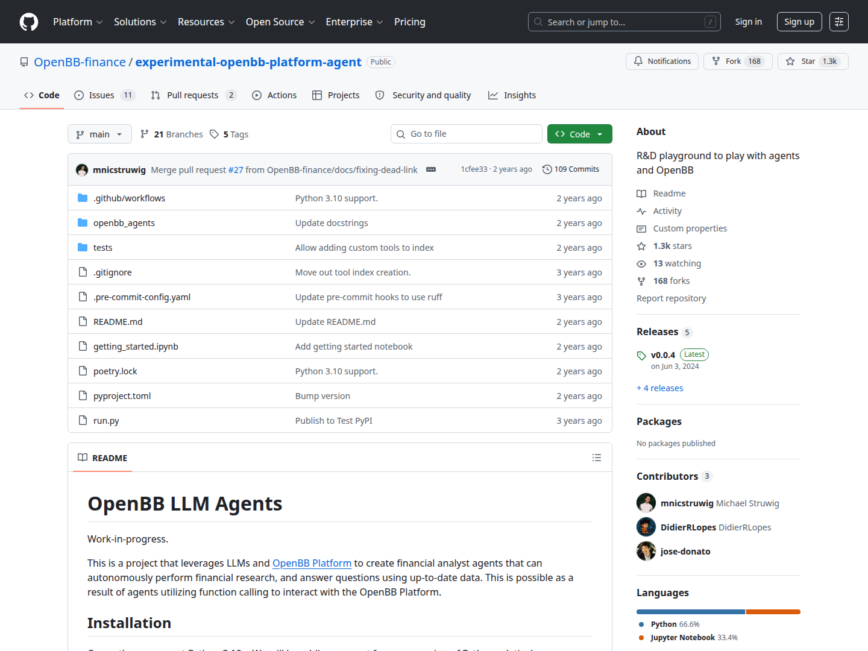Viewport: 868px width, 651px height.
Task: Click the Fork button
Action: [x=738, y=61]
